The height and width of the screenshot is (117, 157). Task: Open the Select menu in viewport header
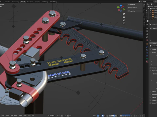point(7,116)
